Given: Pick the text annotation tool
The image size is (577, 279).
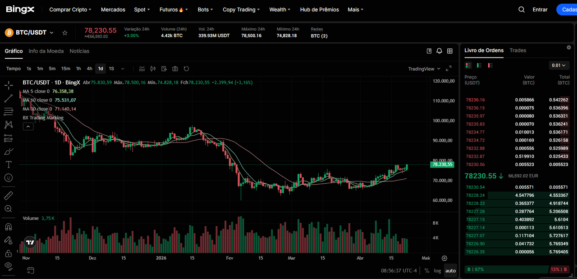Looking at the screenshot, I should click(x=8, y=164).
